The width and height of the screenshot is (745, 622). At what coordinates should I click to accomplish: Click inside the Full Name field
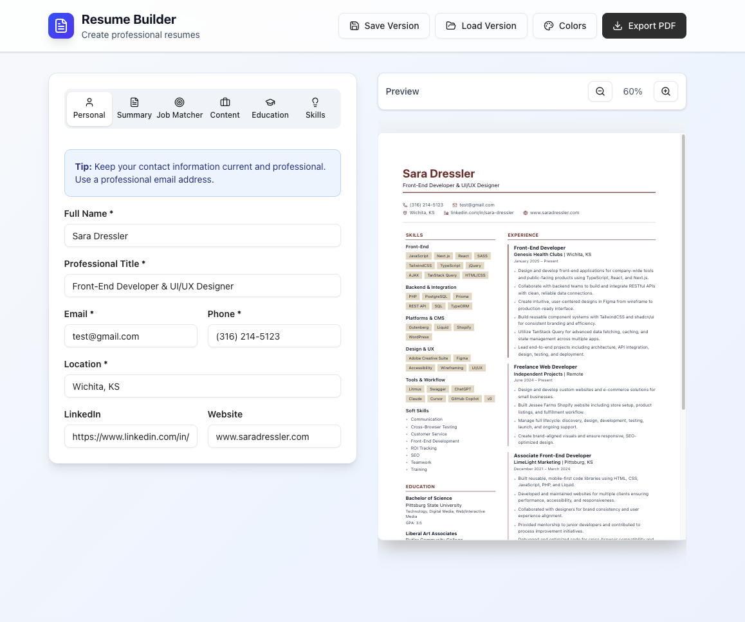click(x=202, y=235)
